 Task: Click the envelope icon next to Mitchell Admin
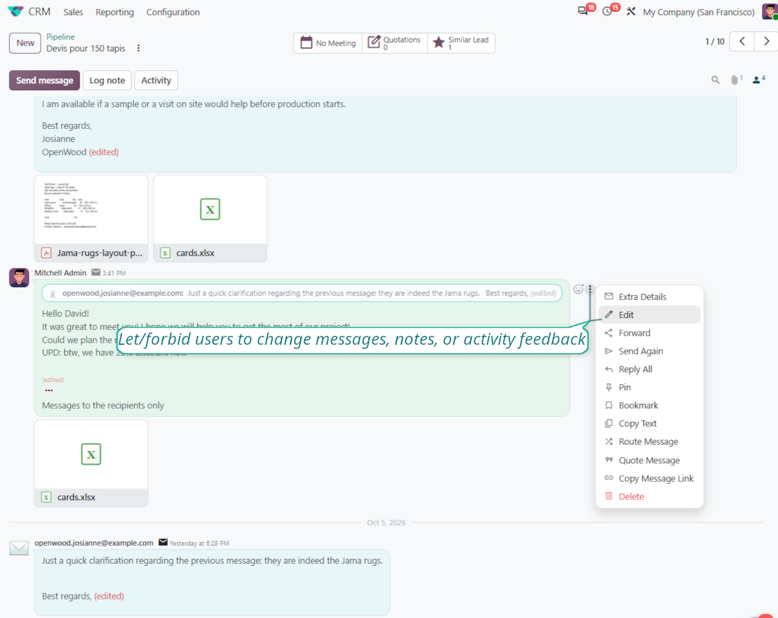coord(96,273)
